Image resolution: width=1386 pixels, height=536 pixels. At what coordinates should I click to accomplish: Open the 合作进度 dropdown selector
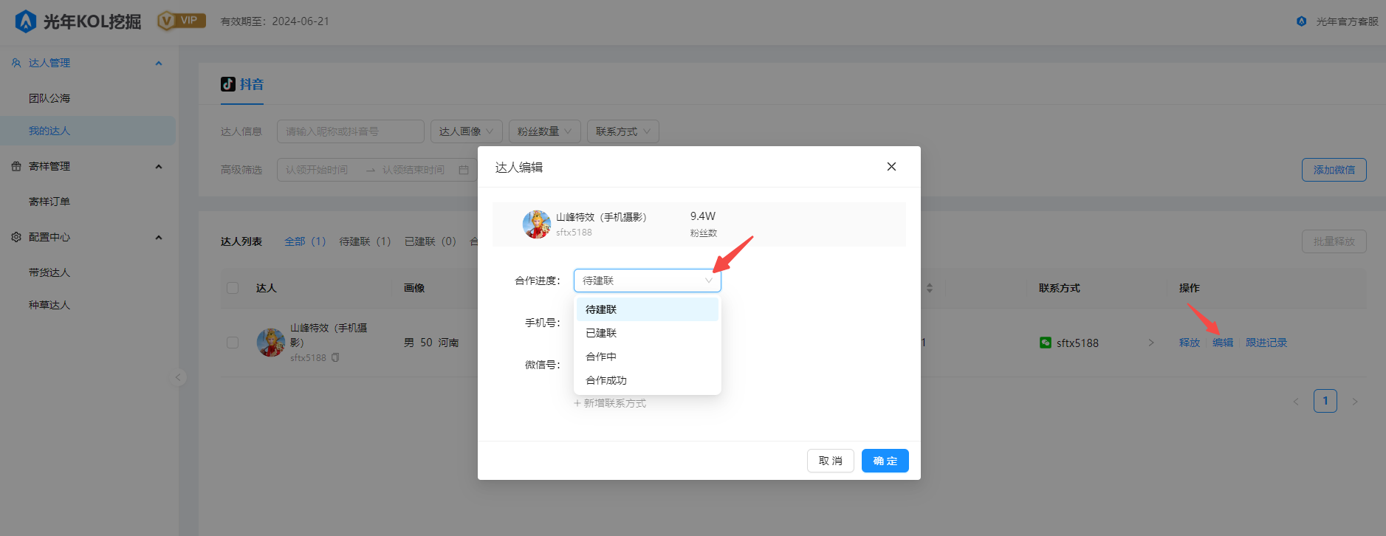[647, 281]
